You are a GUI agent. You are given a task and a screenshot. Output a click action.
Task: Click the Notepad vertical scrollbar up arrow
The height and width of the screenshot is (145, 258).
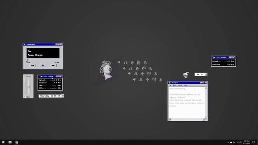pos(206,88)
